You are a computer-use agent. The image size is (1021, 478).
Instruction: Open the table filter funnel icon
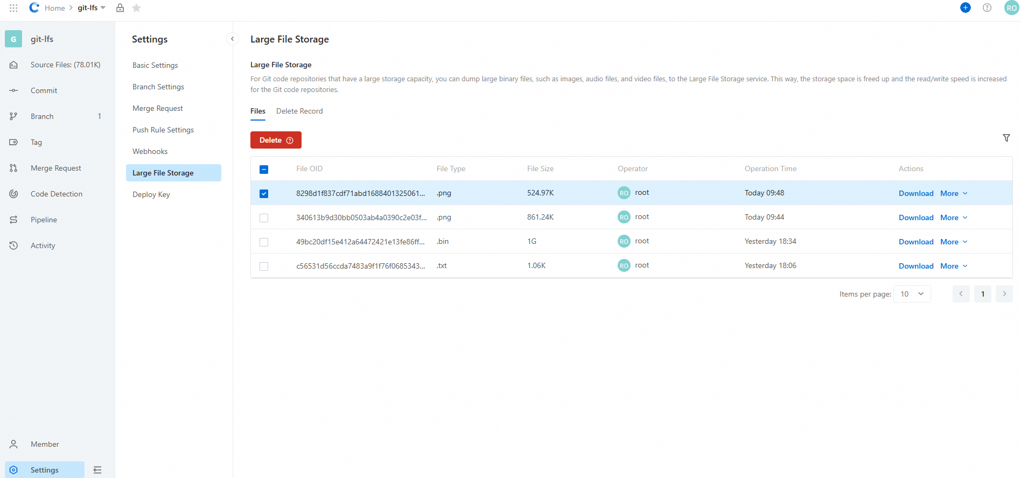click(1006, 138)
